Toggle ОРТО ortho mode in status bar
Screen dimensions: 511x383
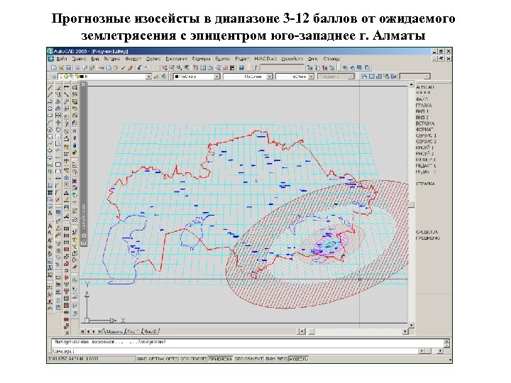click(x=172, y=359)
